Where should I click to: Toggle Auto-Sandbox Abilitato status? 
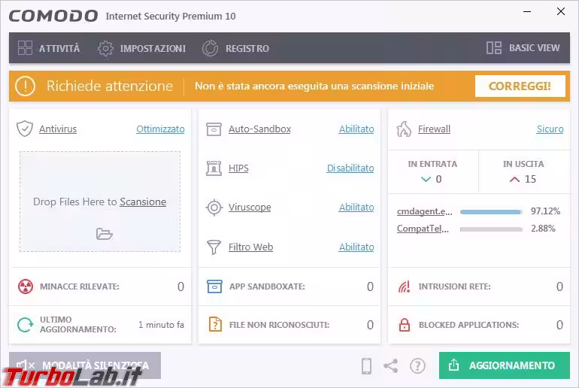356,129
